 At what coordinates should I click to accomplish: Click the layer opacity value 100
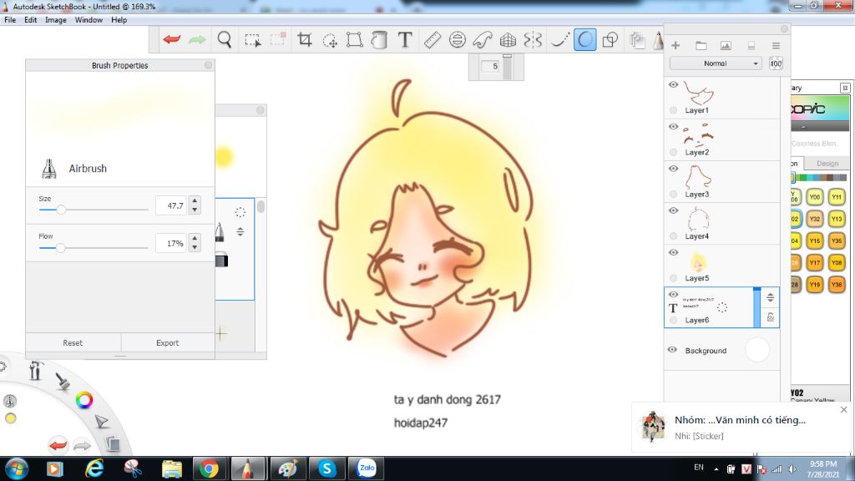(776, 63)
